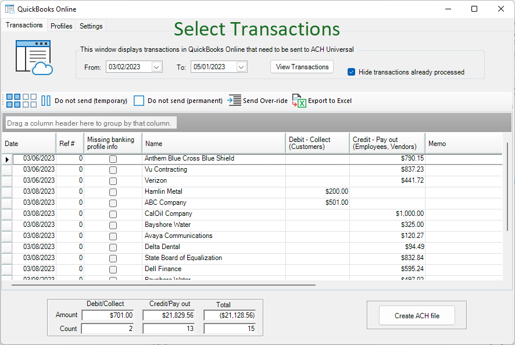Viewport: 515px width, 345px height.
Task: Click the Total Amount field ($21,128.56)
Action: tap(230, 315)
